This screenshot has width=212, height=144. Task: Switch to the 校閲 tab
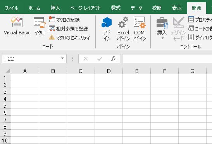(157, 8)
